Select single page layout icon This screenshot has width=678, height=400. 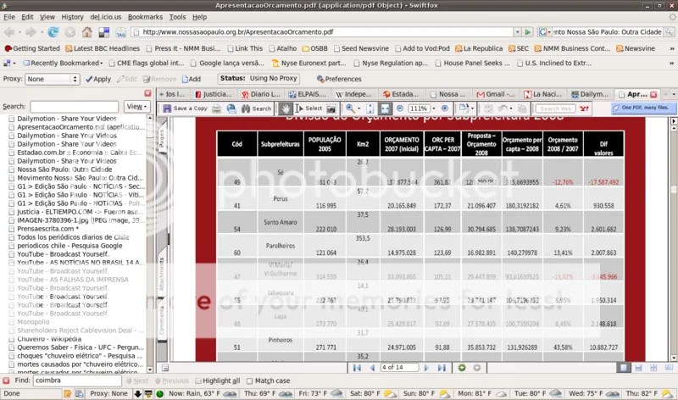point(623,368)
